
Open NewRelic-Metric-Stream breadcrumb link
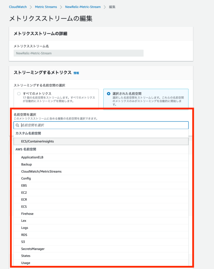[x=83, y=7]
